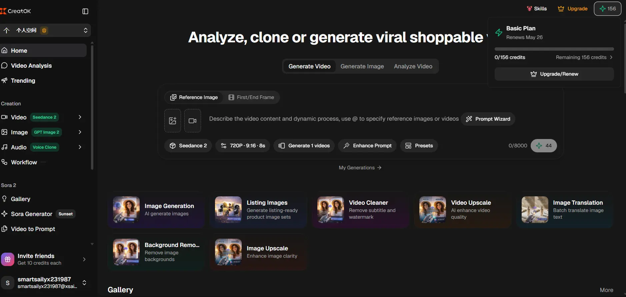Click the Seedance 2 badge beside Video
626x297 pixels.
tap(44, 117)
